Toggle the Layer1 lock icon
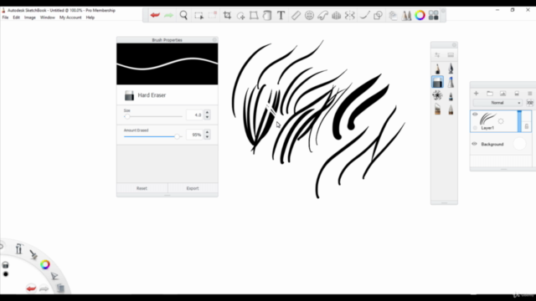This screenshot has width=536, height=301. tap(527, 126)
